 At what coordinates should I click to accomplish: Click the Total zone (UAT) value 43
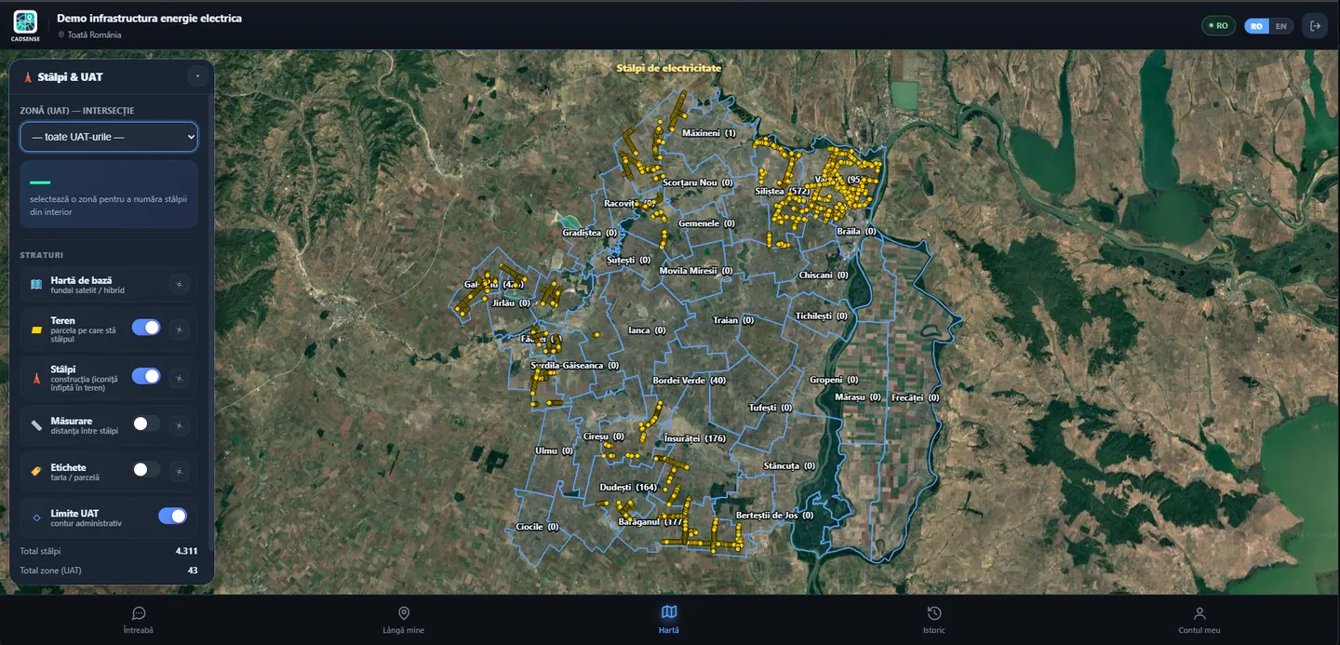pos(193,570)
